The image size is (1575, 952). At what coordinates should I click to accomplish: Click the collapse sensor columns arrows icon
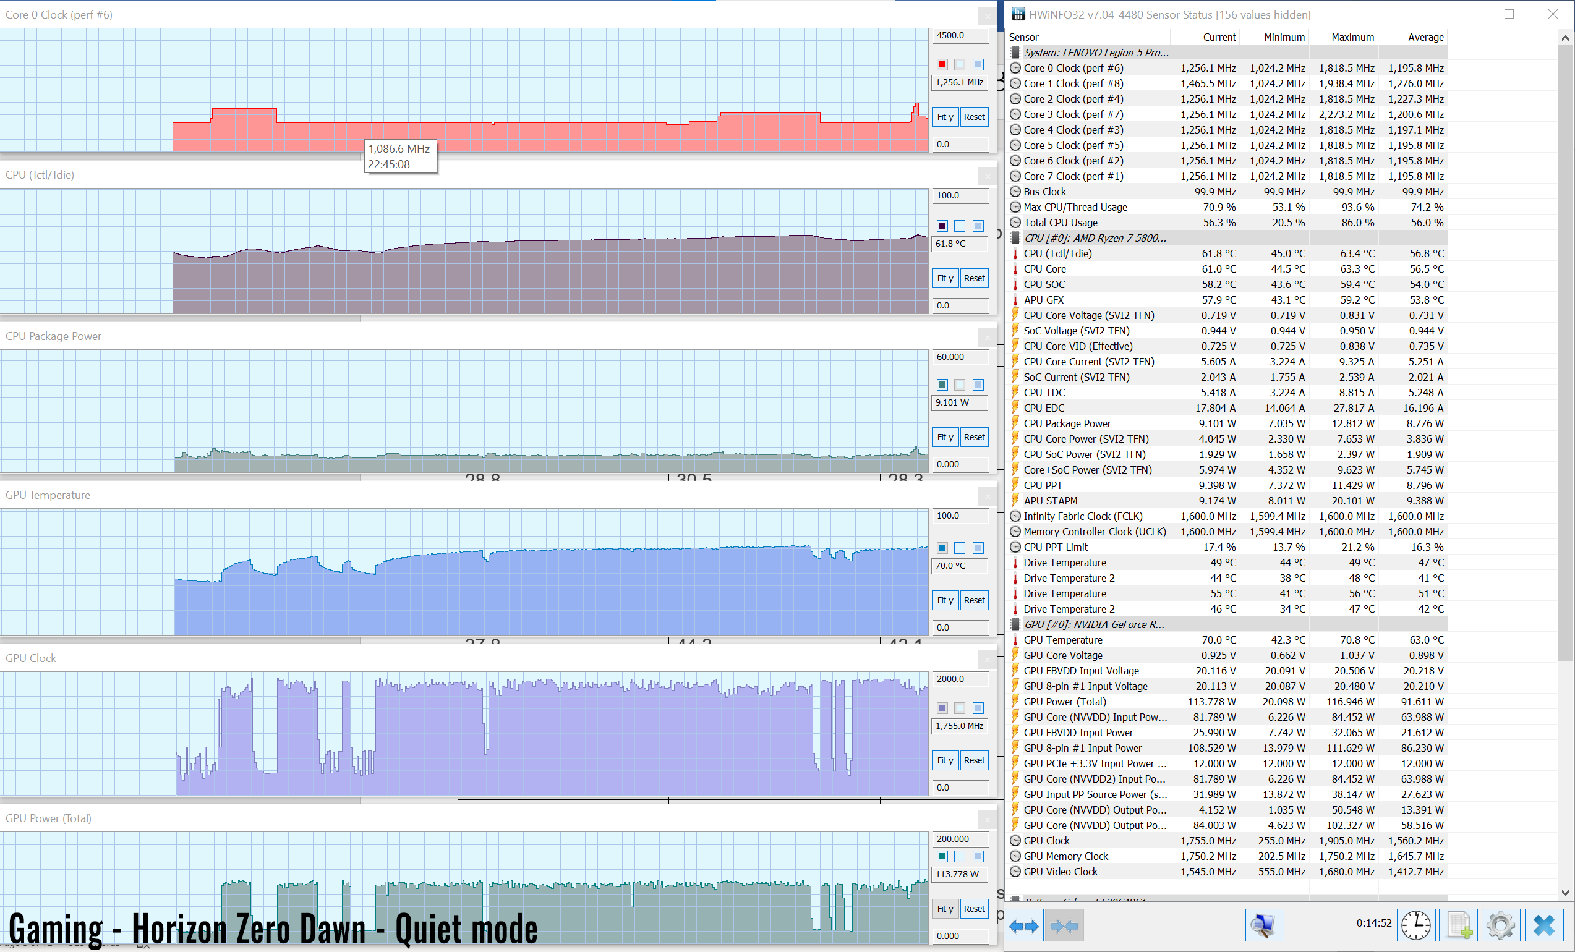coord(1064,925)
